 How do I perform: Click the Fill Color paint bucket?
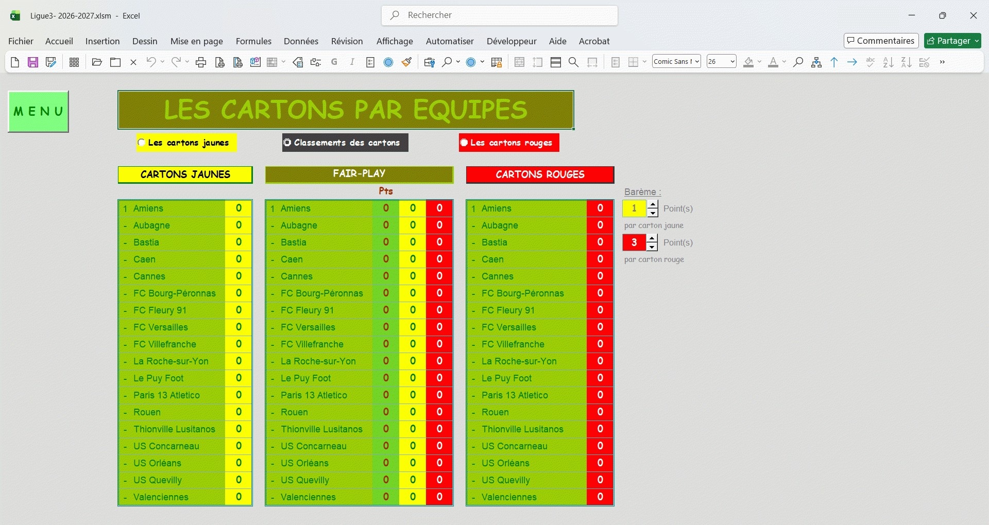click(x=749, y=62)
